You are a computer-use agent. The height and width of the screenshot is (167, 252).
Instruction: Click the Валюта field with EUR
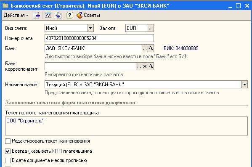(x=137, y=28)
